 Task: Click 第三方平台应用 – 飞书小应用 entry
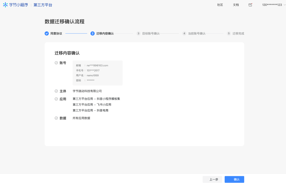click(x=92, y=104)
